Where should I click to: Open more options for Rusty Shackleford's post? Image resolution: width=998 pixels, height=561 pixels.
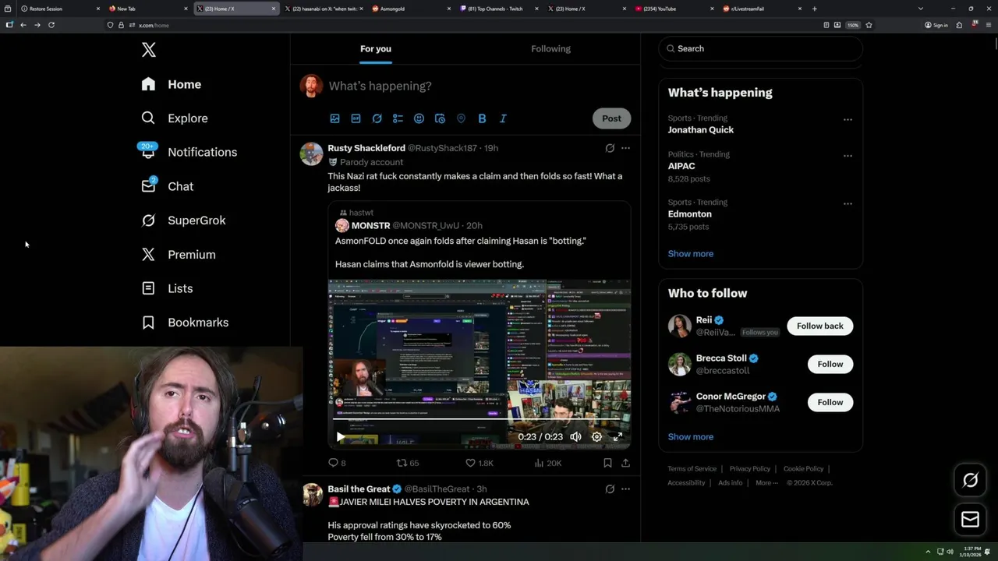click(625, 148)
